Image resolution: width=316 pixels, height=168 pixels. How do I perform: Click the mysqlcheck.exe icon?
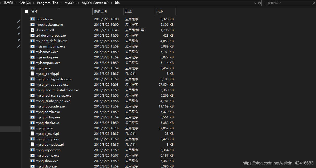[x=33, y=123]
